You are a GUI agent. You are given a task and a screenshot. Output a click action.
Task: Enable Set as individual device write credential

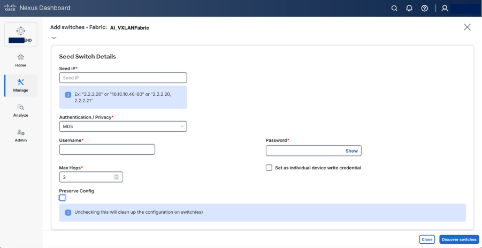pyautogui.click(x=269, y=168)
